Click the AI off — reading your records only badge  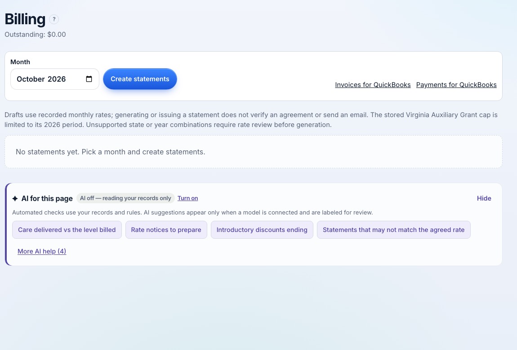click(x=125, y=198)
